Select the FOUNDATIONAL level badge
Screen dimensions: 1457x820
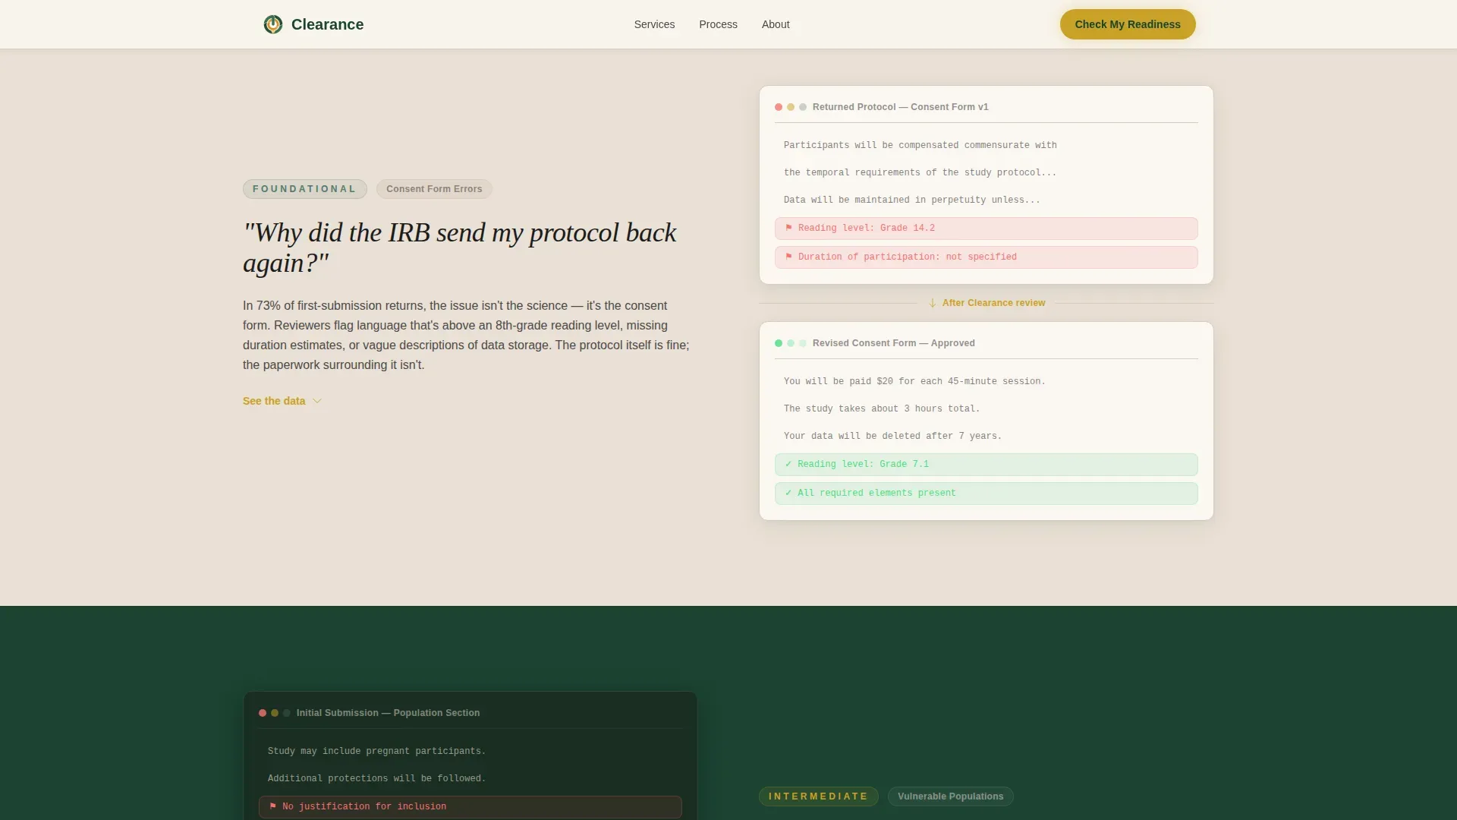pos(304,189)
